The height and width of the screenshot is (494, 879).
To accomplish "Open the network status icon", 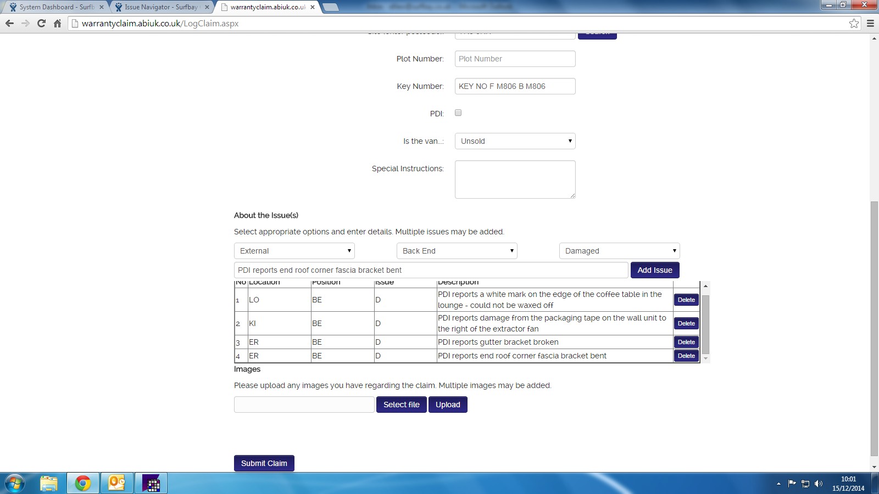I will 805,484.
